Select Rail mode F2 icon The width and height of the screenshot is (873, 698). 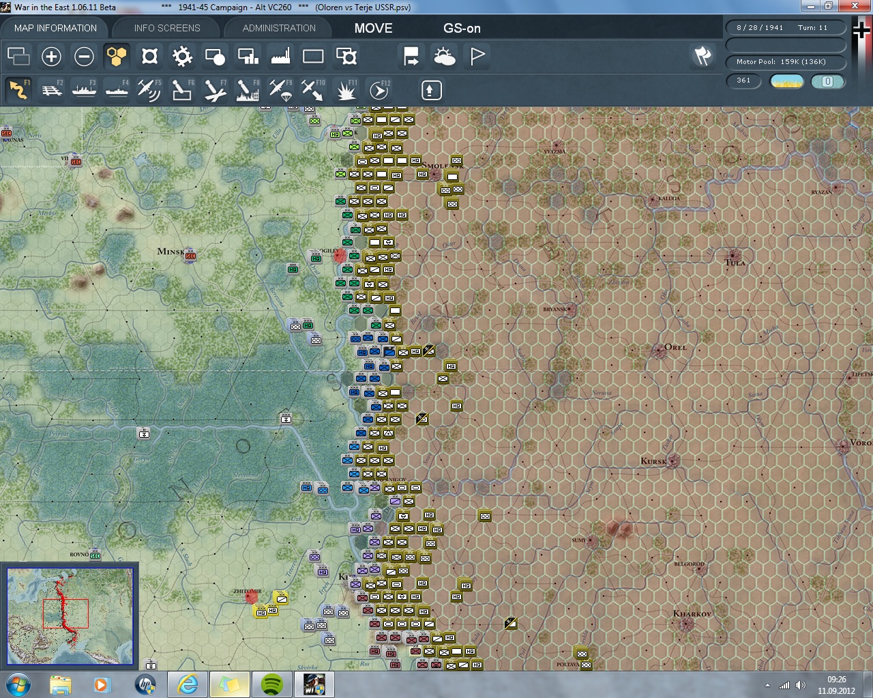tap(51, 89)
